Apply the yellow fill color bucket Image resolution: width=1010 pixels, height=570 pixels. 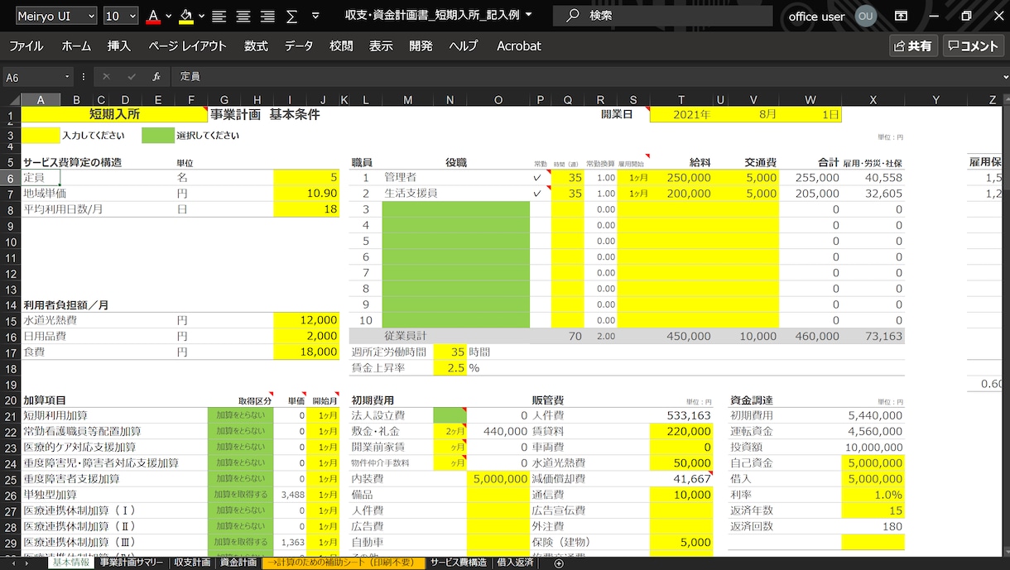(x=186, y=16)
